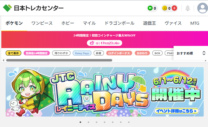Switch to the 遊戯王 tab
The width and height of the screenshot is (208, 127).
pyautogui.click(x=150, y=23)
